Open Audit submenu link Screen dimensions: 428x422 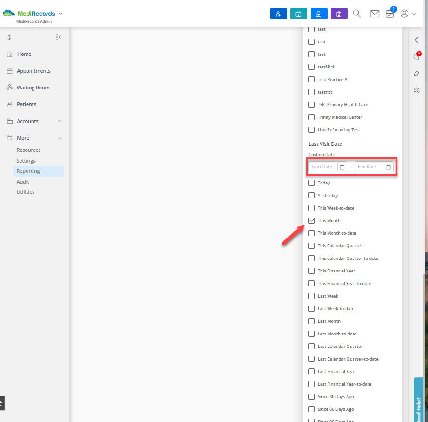tap(23, 182)
